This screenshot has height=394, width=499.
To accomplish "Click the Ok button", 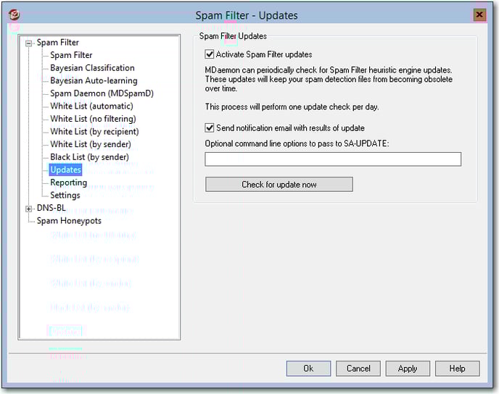I will [308, 368].
